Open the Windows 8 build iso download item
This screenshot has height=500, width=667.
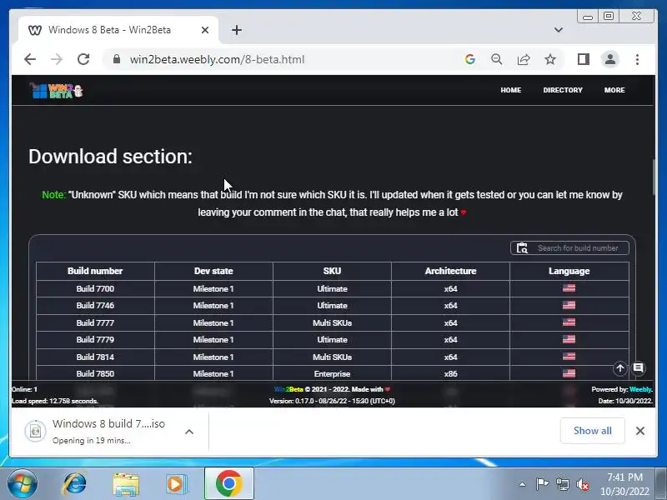(x=96, y=431)
